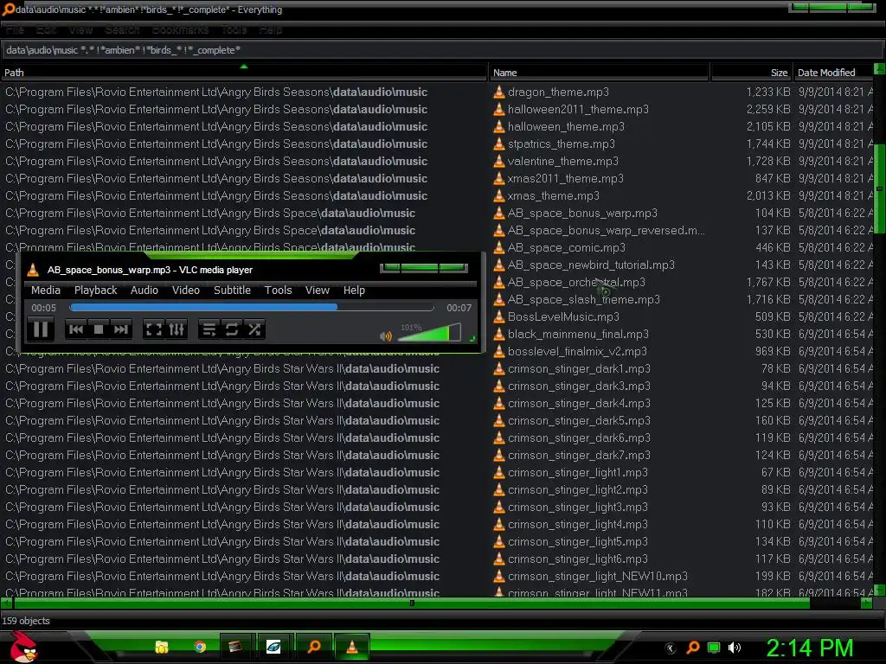This screenshot has height=664, width=886.
Task: Click the 2:14 PM taskbar clock
Action: (810, 648)
